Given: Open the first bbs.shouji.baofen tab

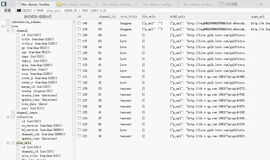Looking at the screenshot, I should (36, 4).
